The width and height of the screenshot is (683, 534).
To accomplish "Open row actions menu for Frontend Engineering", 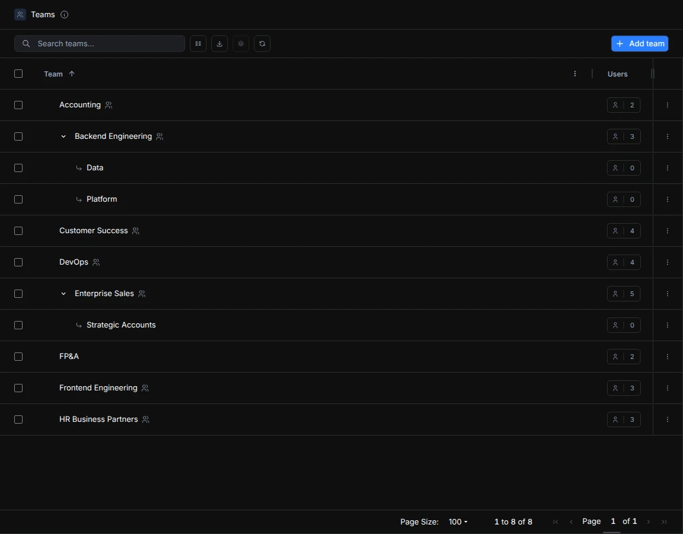I will click(x=668, y=387).
